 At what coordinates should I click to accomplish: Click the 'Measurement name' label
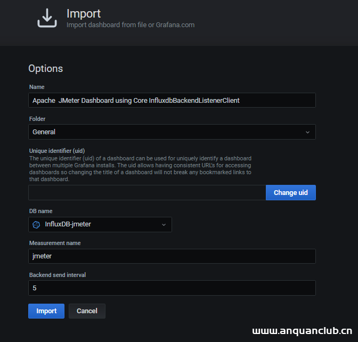click(x=55, y=243)
